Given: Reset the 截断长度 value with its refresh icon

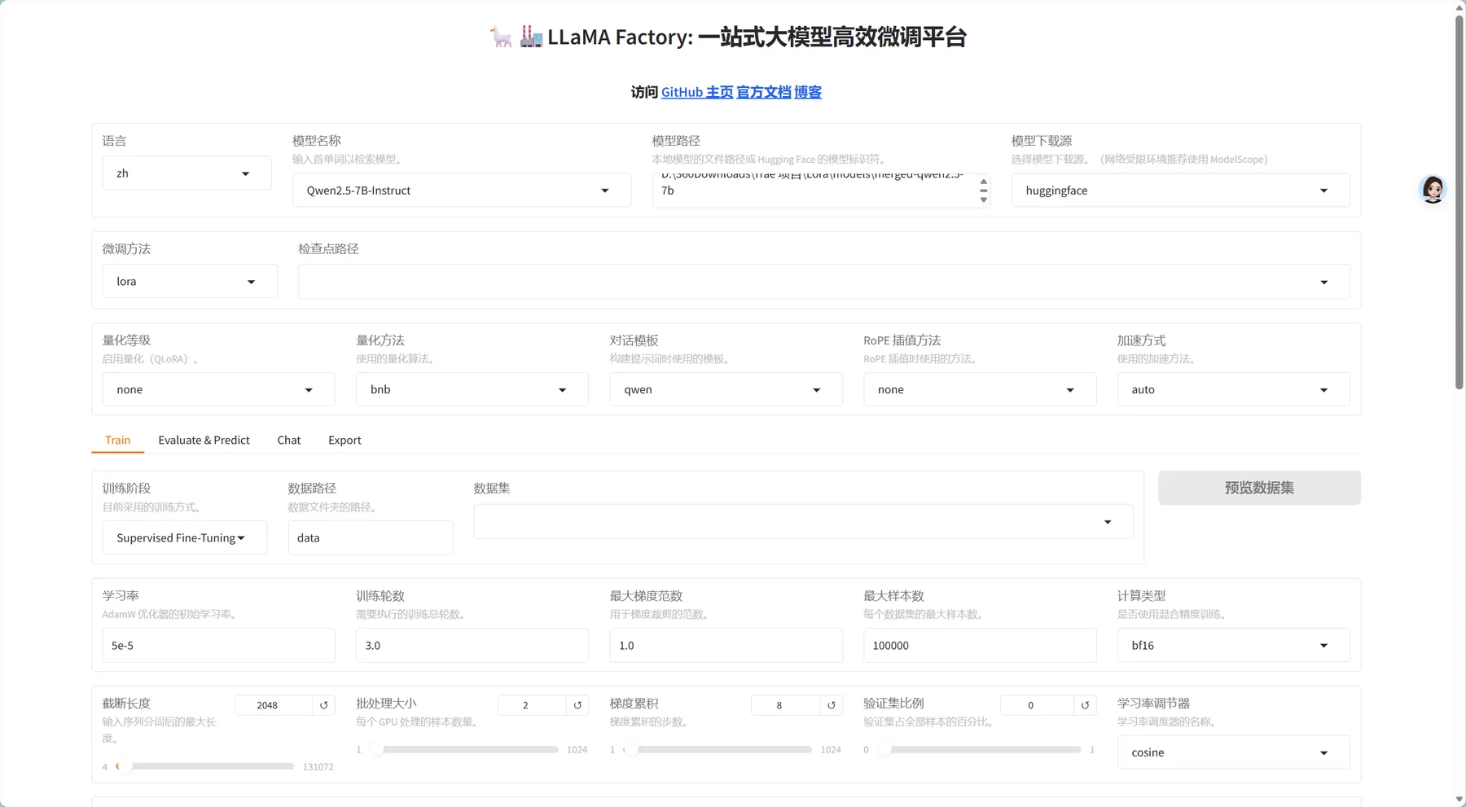Looking at the screenshot, I should [324, 705].
